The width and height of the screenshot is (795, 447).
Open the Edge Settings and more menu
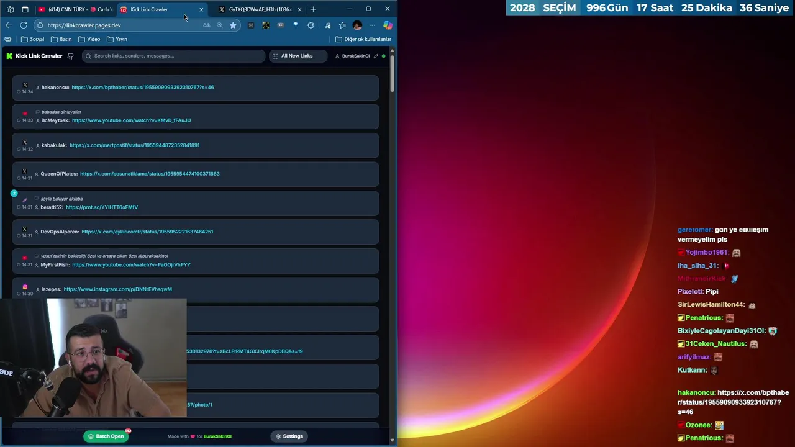pyautogui.click(x=372, y=25)
